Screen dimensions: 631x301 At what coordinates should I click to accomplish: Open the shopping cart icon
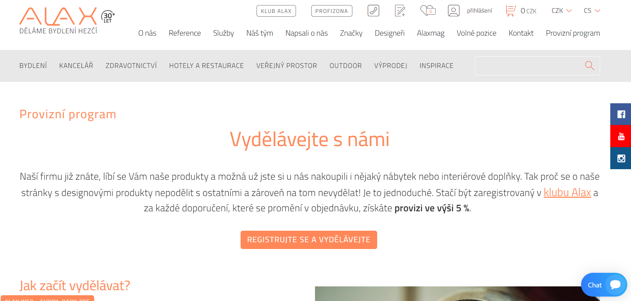tap(510, 11)
